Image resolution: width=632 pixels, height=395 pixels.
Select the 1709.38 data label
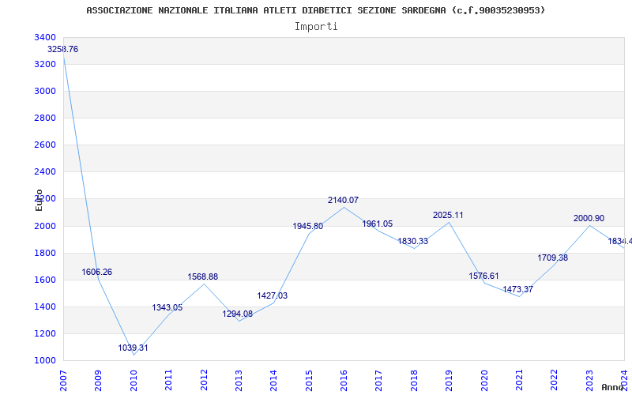tap(552, 258)
